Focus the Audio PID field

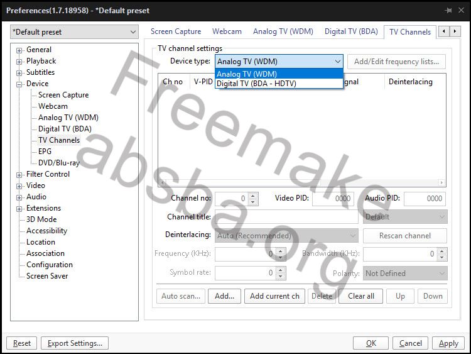tap(425, 199)
